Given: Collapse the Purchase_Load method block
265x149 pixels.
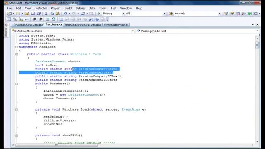Looking at the screenshot, I should coord(17,110).
